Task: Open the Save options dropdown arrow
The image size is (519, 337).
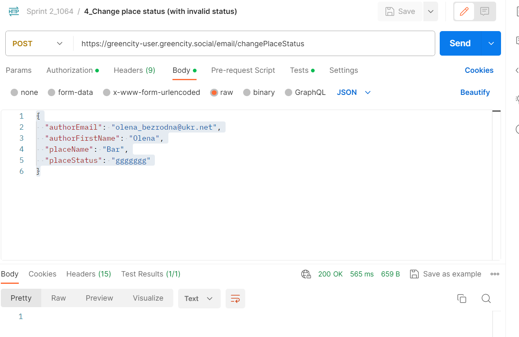Action: coord(431,11)
